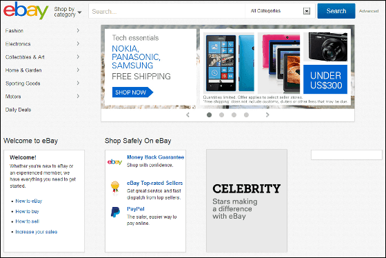The image size is (386, 258).
Task: Expand the Sporting Goods chevron arrow
Action: 78,83
